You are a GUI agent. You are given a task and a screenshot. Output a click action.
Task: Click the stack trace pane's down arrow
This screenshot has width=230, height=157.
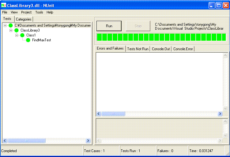pos(225,136)
